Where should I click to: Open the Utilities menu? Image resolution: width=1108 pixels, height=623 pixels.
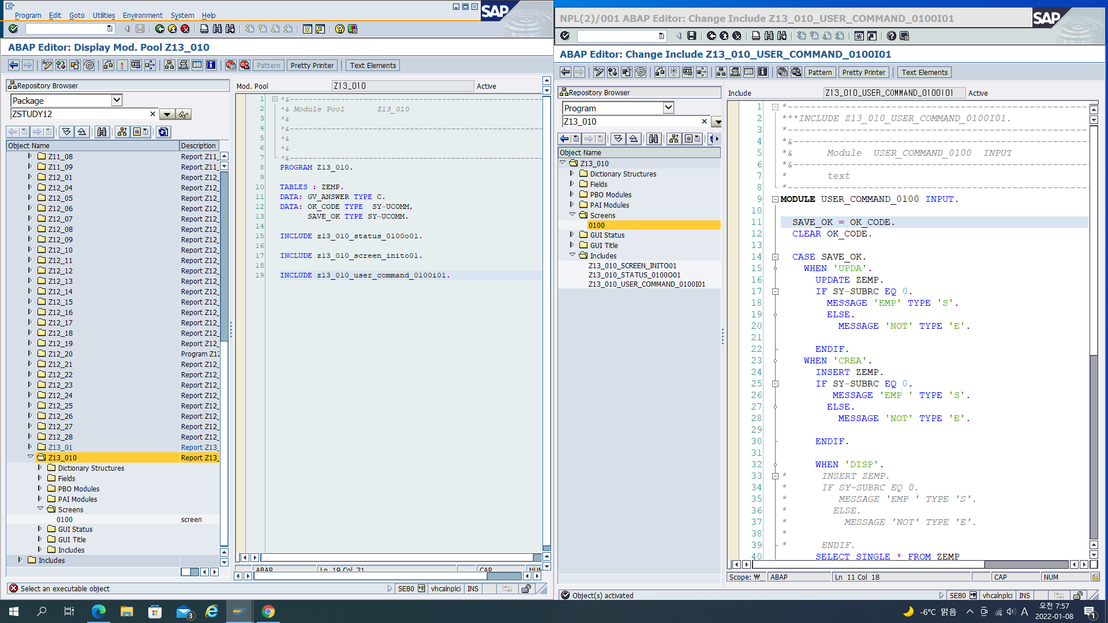[104, 16]
